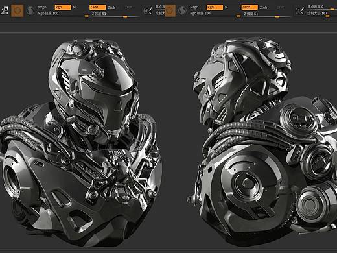Adjust the focal shift 0 slider
This screenshot has height=253, width=337.
(321, 7)
